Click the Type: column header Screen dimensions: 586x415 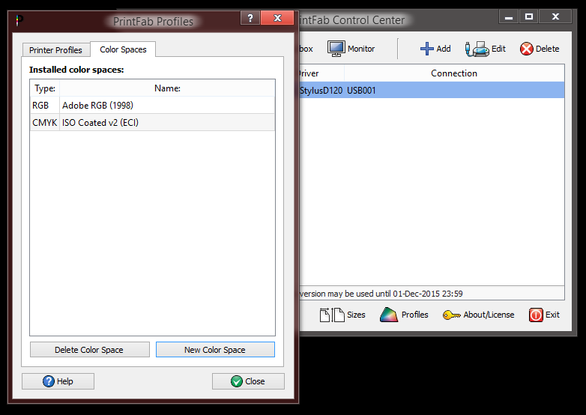tap(45, 88)
